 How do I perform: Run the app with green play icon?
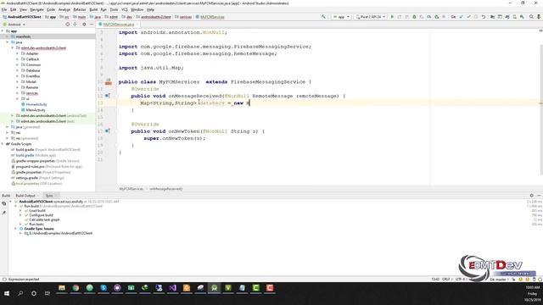(392, 17)
